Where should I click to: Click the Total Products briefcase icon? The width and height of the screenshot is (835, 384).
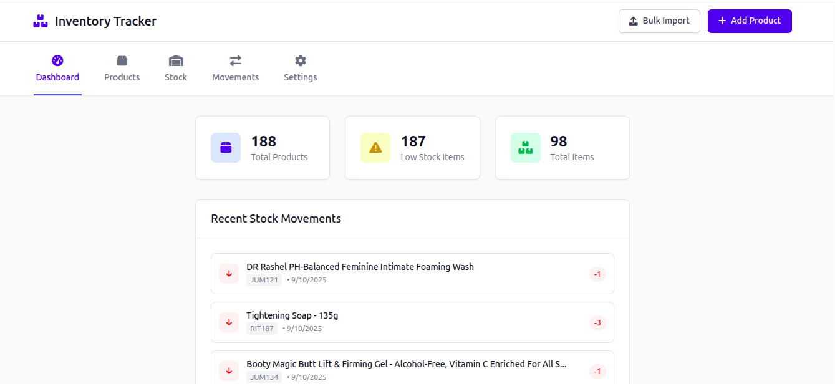(226, 148)
